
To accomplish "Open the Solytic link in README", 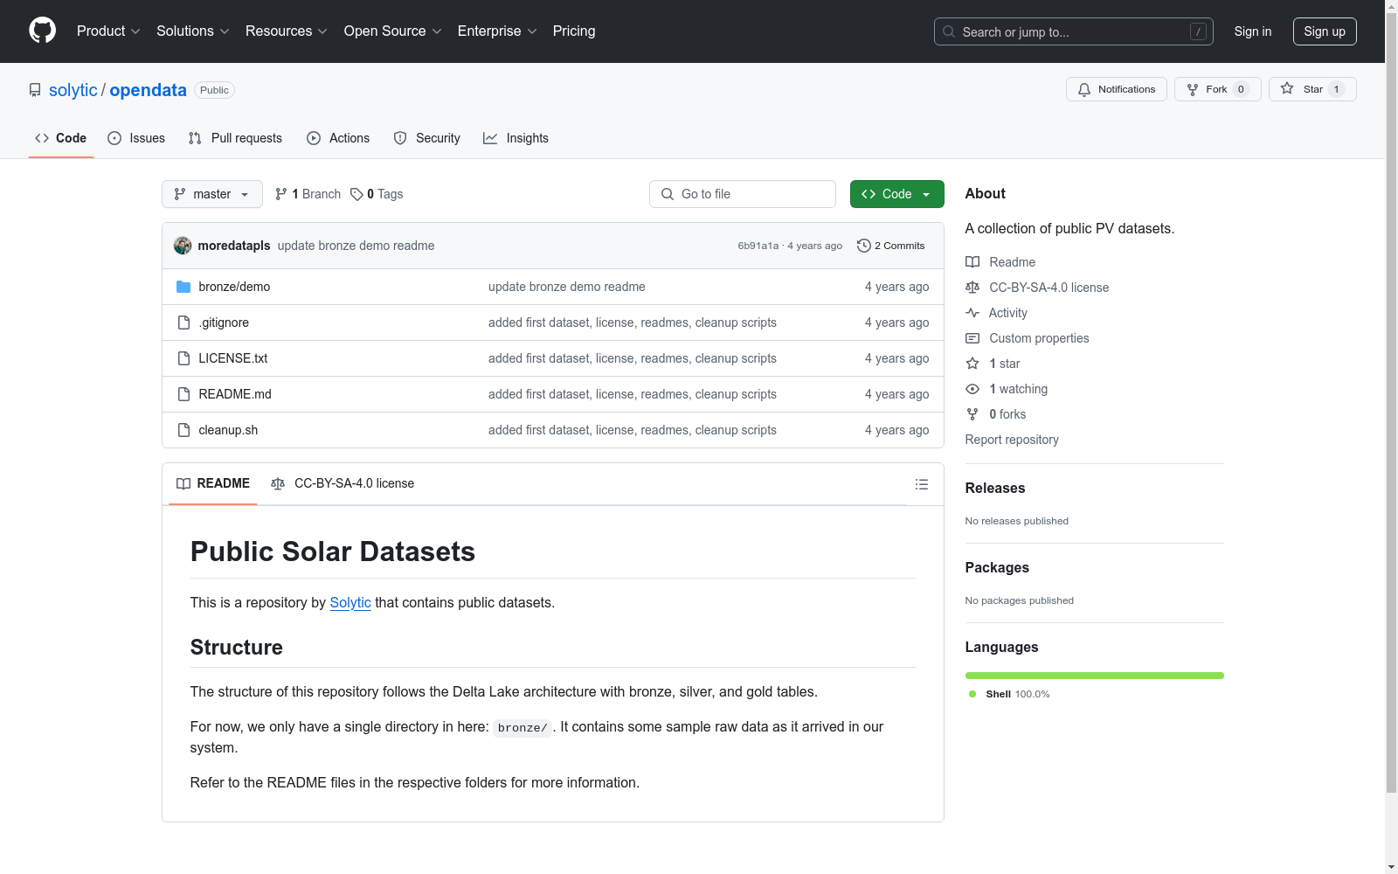I will (350, 602).
